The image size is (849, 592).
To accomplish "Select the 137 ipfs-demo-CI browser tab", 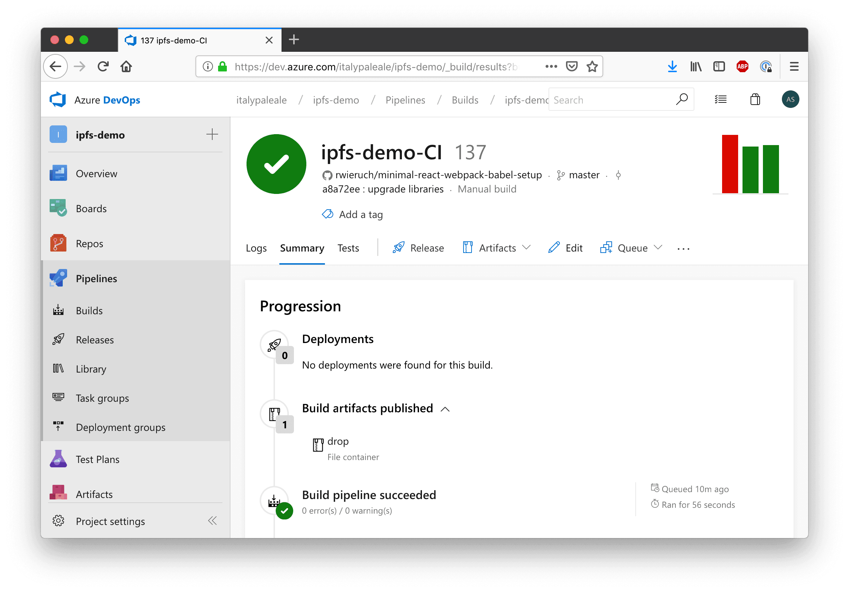I will (x=200, y=40).
